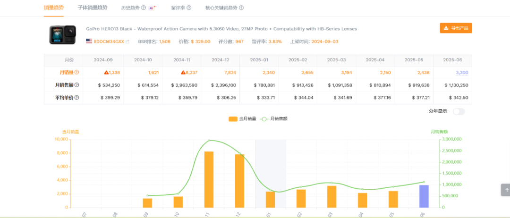Viewport: 510px width, 218px height.
Task: Select the 2025-04 revenue $ 810,894
Action: [380, 85]
